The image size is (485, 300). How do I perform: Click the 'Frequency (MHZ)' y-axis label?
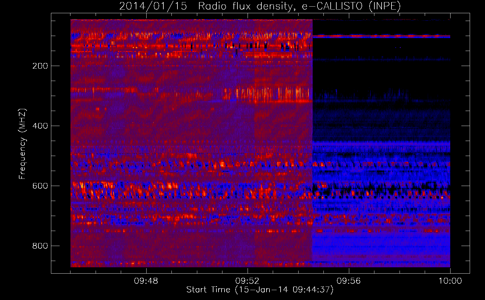(x=22, y=144)
